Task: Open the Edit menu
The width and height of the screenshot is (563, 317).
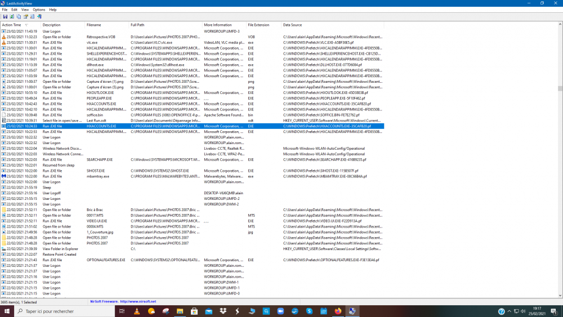Action: [x=15, y=10]
